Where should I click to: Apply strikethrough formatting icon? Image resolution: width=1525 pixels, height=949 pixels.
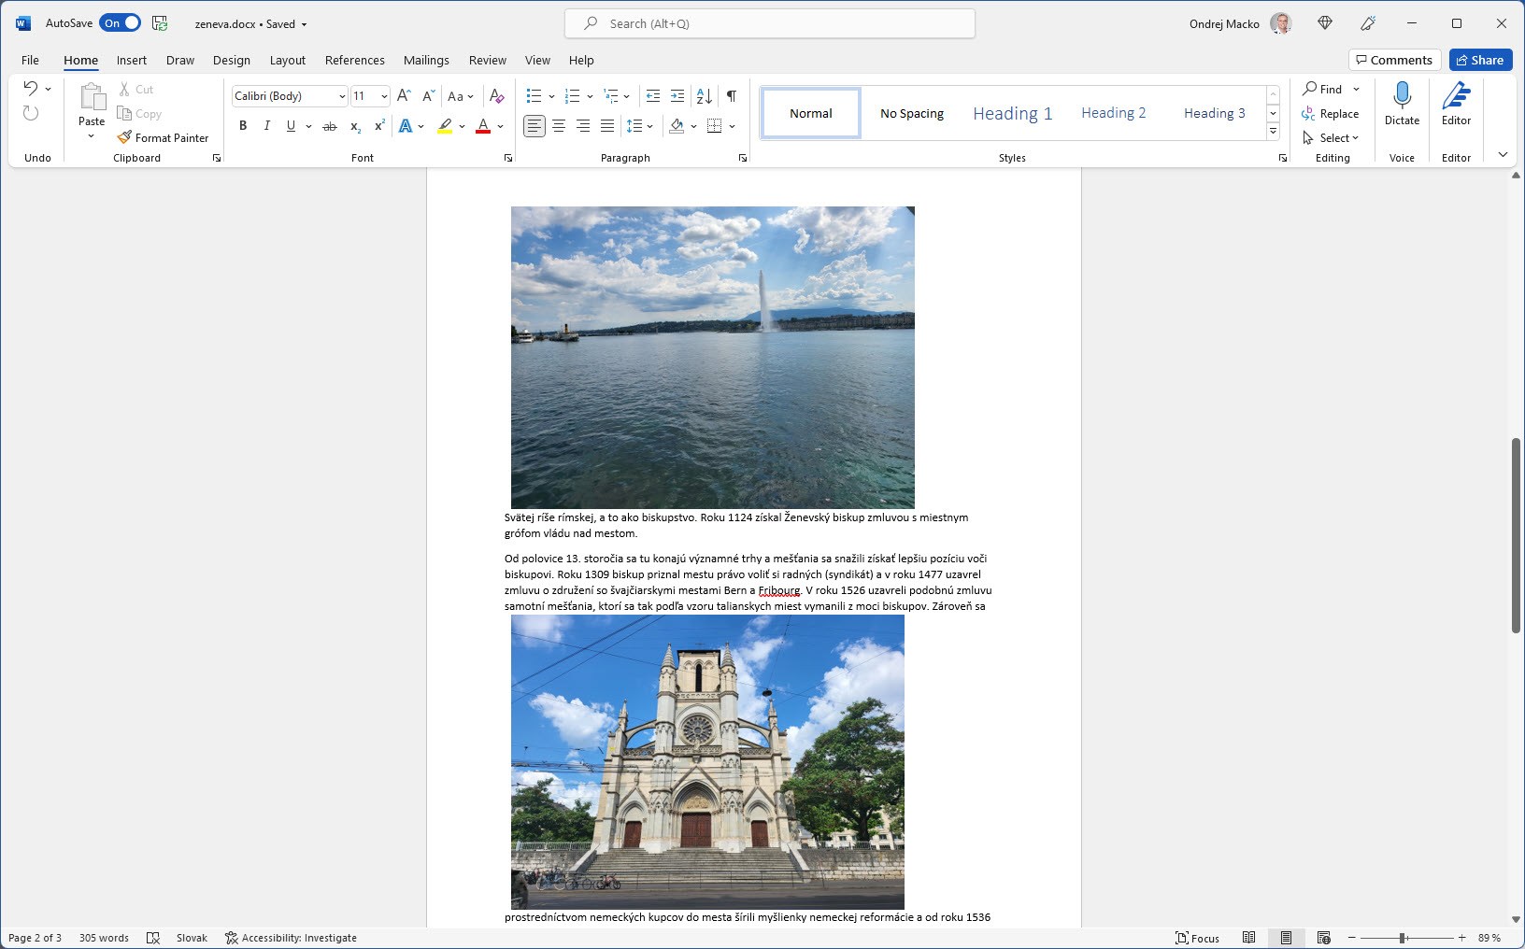[330, 126]
